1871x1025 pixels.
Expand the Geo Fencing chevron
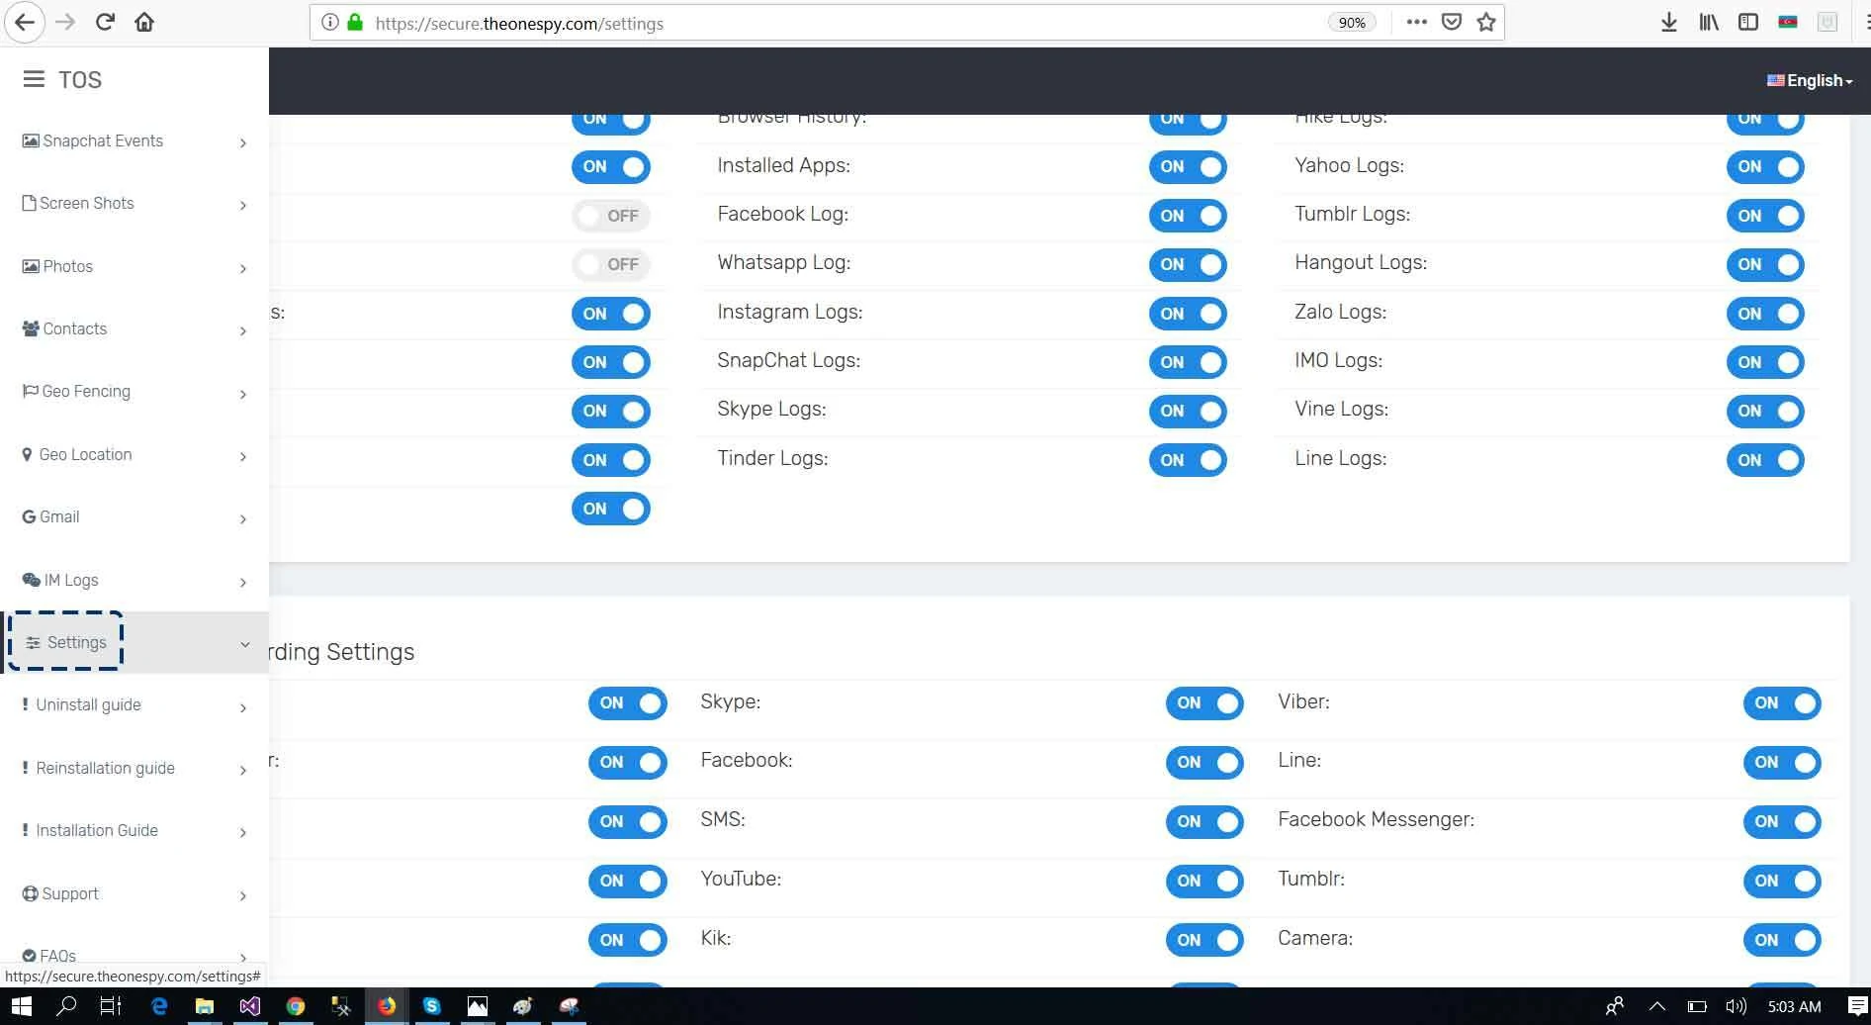click(x=243, y=394)
